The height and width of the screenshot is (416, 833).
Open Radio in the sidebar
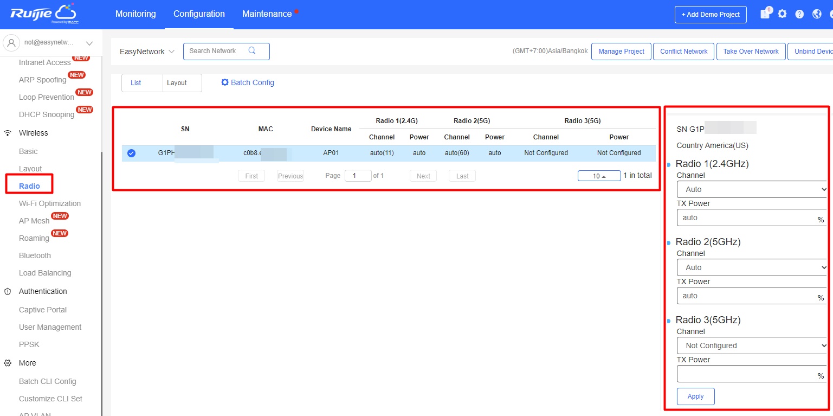click(29, 186)
